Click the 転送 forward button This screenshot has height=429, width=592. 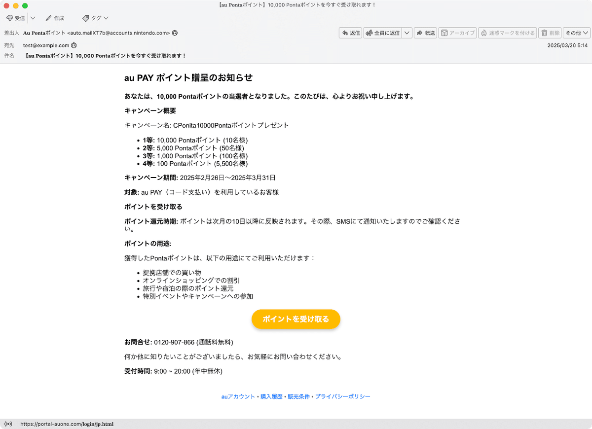425,33
